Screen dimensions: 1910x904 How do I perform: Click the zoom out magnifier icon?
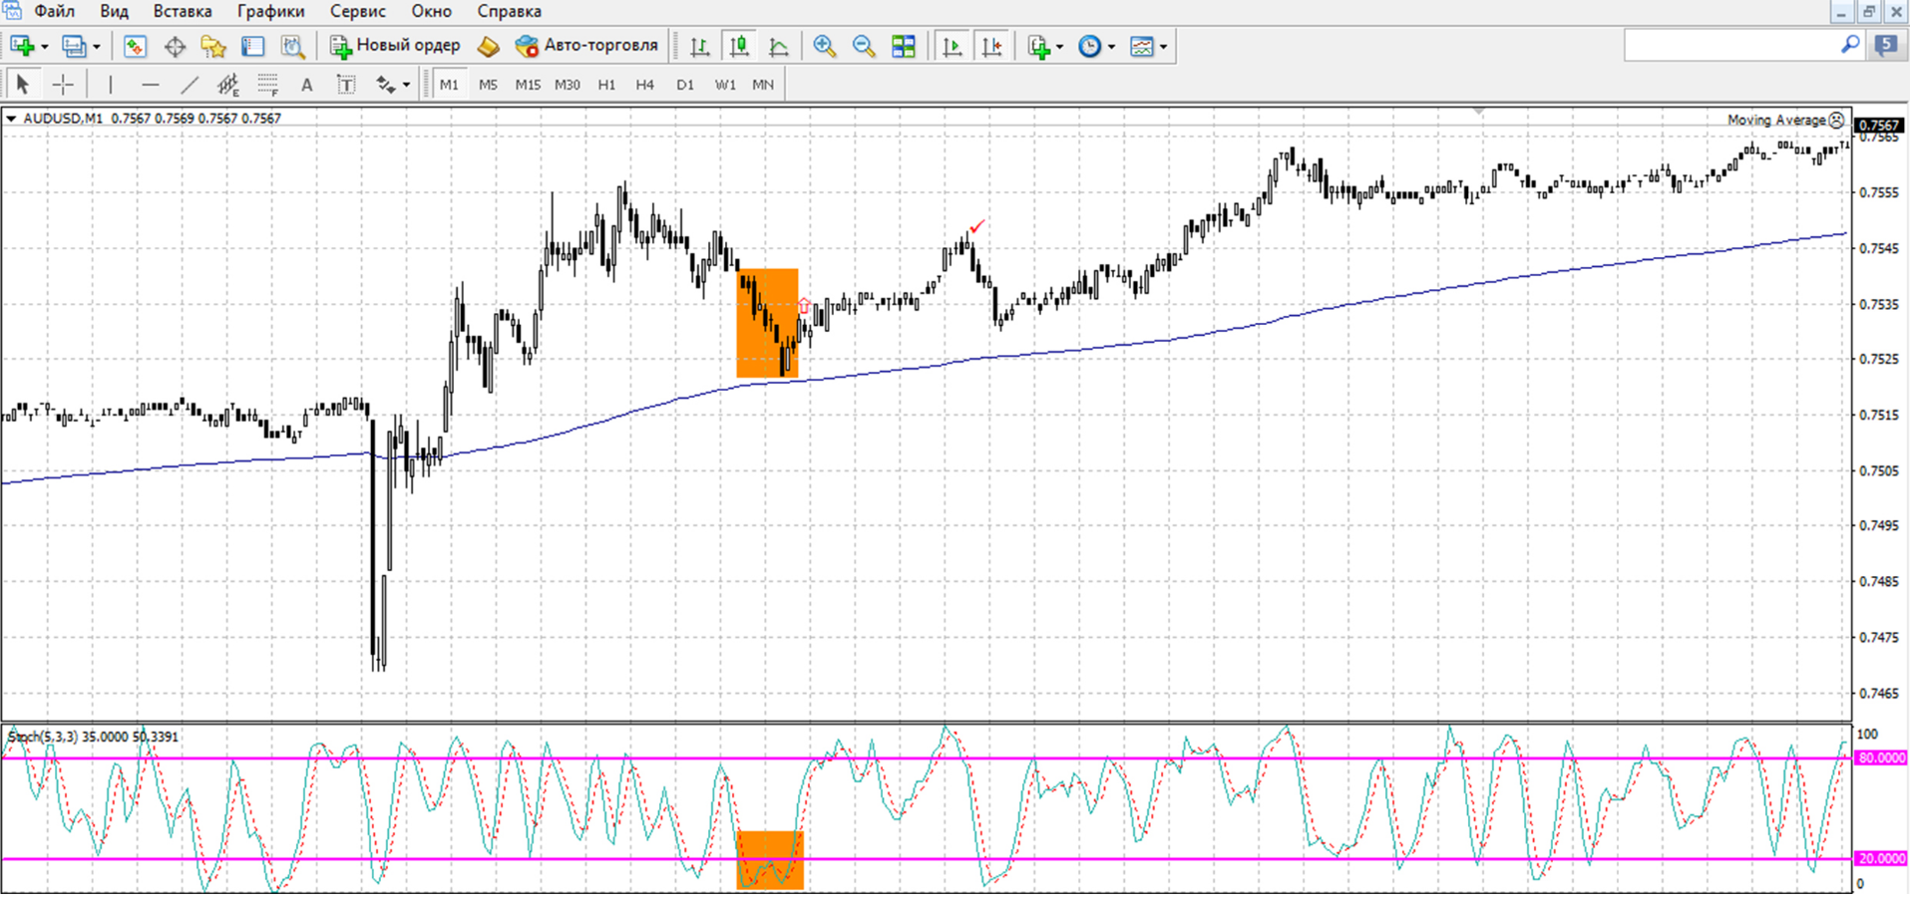pyautogui.click(x=864, y=46)
